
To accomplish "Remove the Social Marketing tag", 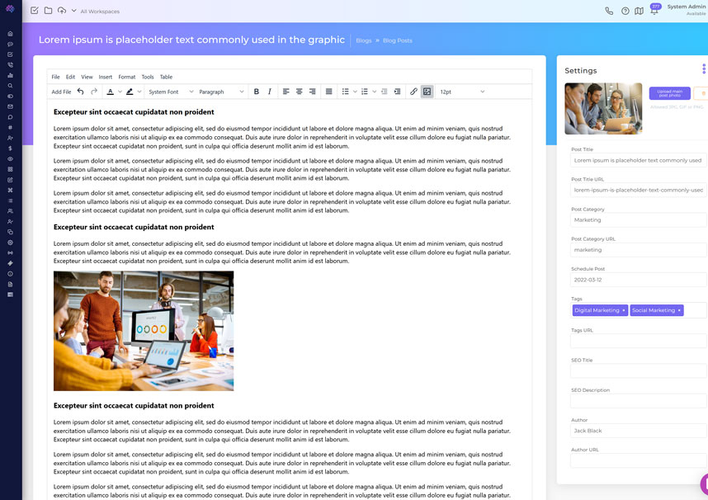I will [x=679, y=310].
